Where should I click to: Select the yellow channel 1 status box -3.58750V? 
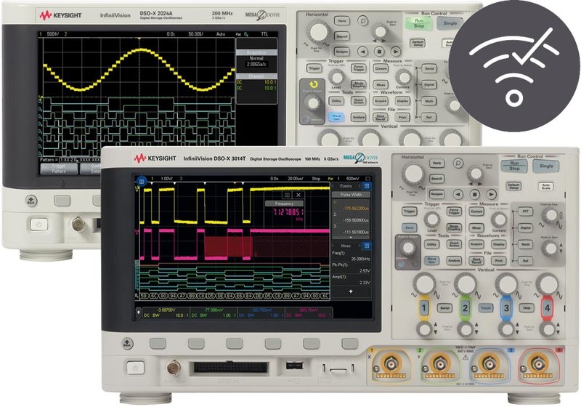(x=166, y=313)
